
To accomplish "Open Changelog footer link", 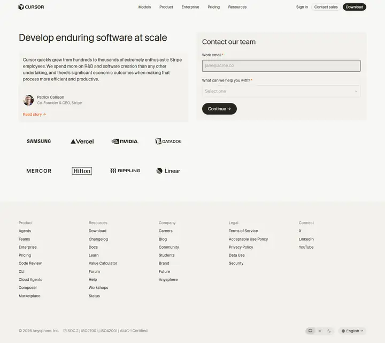I will (x=98, y=239).
